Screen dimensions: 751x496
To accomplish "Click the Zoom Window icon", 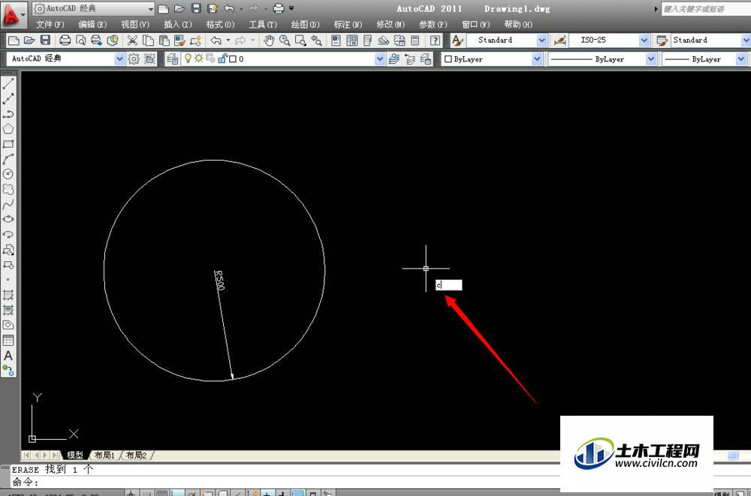I will pos(300,41).
